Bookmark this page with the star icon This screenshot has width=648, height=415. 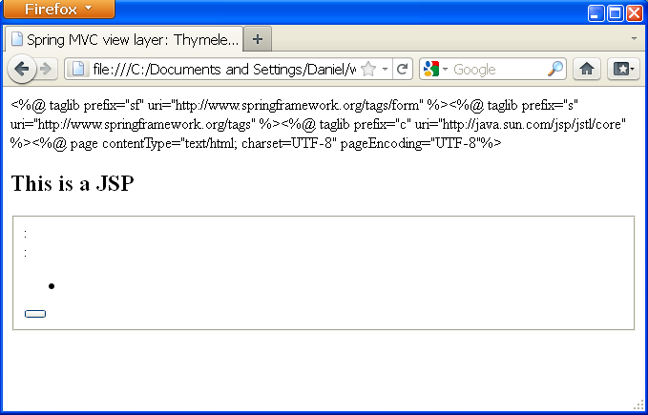coord(367,69)
